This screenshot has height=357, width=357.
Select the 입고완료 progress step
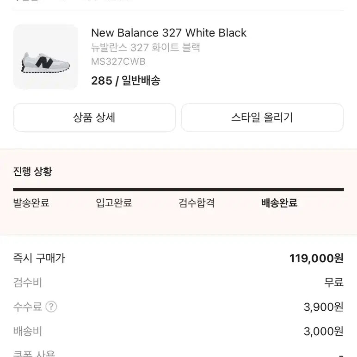[x=114, y=203]
